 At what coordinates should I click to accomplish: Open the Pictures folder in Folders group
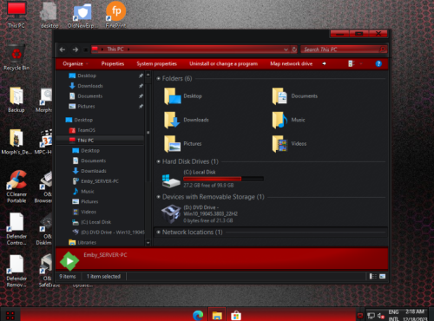coord(182,144)
